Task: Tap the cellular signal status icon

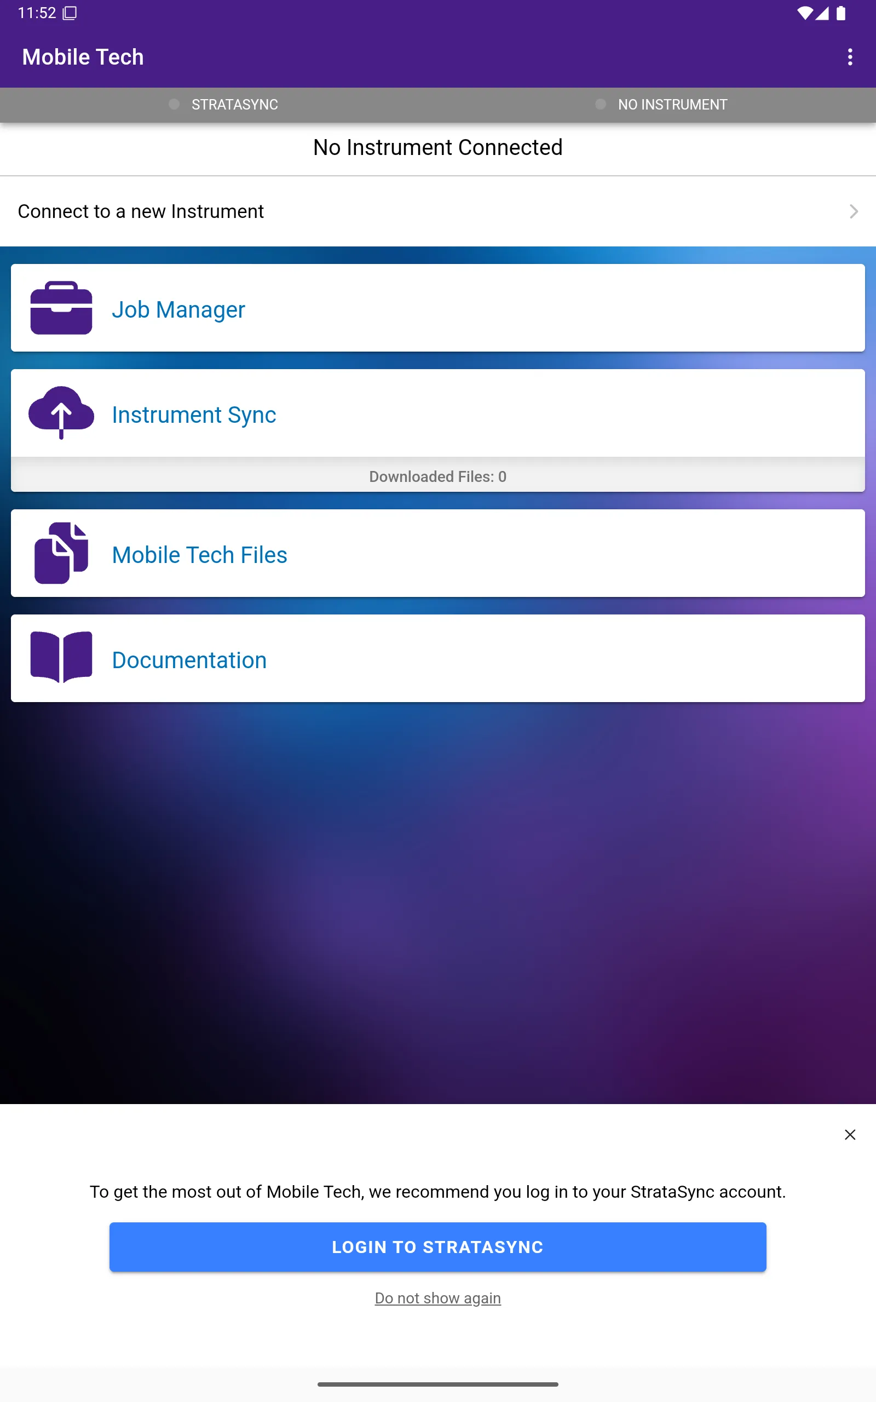Action: pyautogui.click(x=822, y=13)
